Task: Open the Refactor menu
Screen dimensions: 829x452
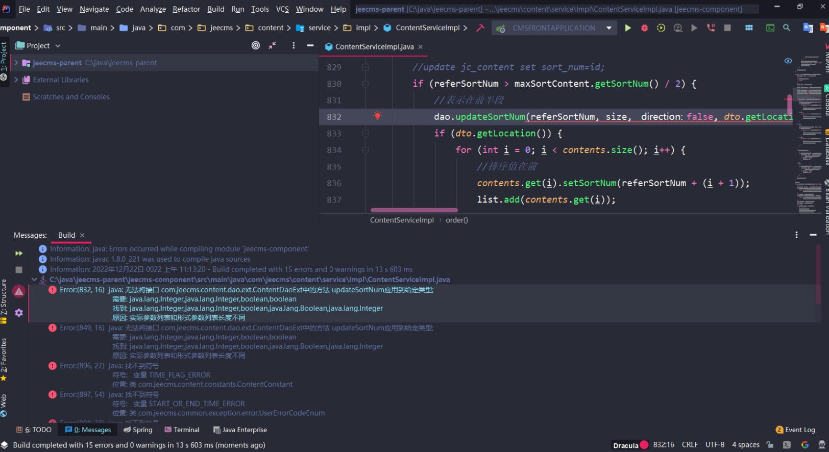Action: click(x=186, y=9)
